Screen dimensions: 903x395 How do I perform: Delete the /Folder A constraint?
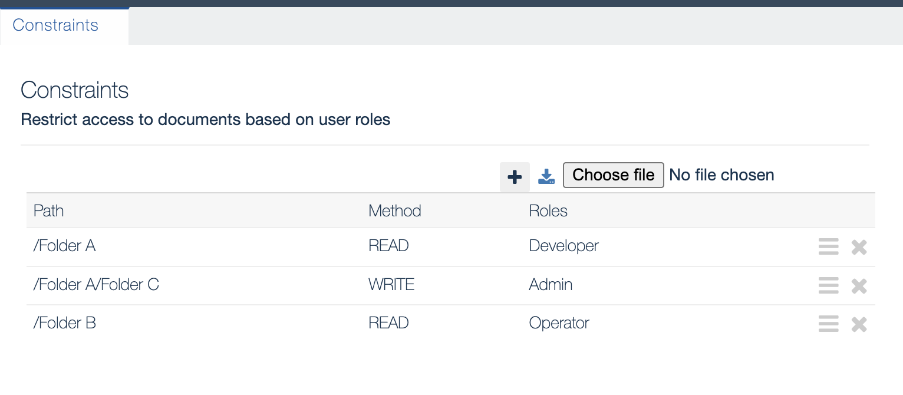(x=859, y=247)
